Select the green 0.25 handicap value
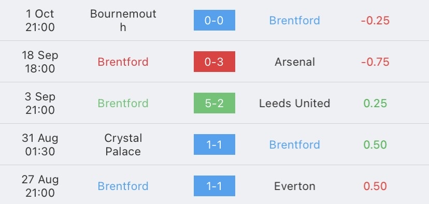The image size is (429, 204). pyautogui.click(x=375, y=104)
